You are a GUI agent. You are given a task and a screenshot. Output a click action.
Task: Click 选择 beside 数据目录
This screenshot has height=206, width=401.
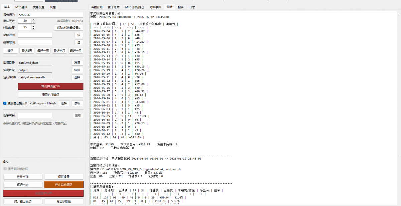point(77,63)
